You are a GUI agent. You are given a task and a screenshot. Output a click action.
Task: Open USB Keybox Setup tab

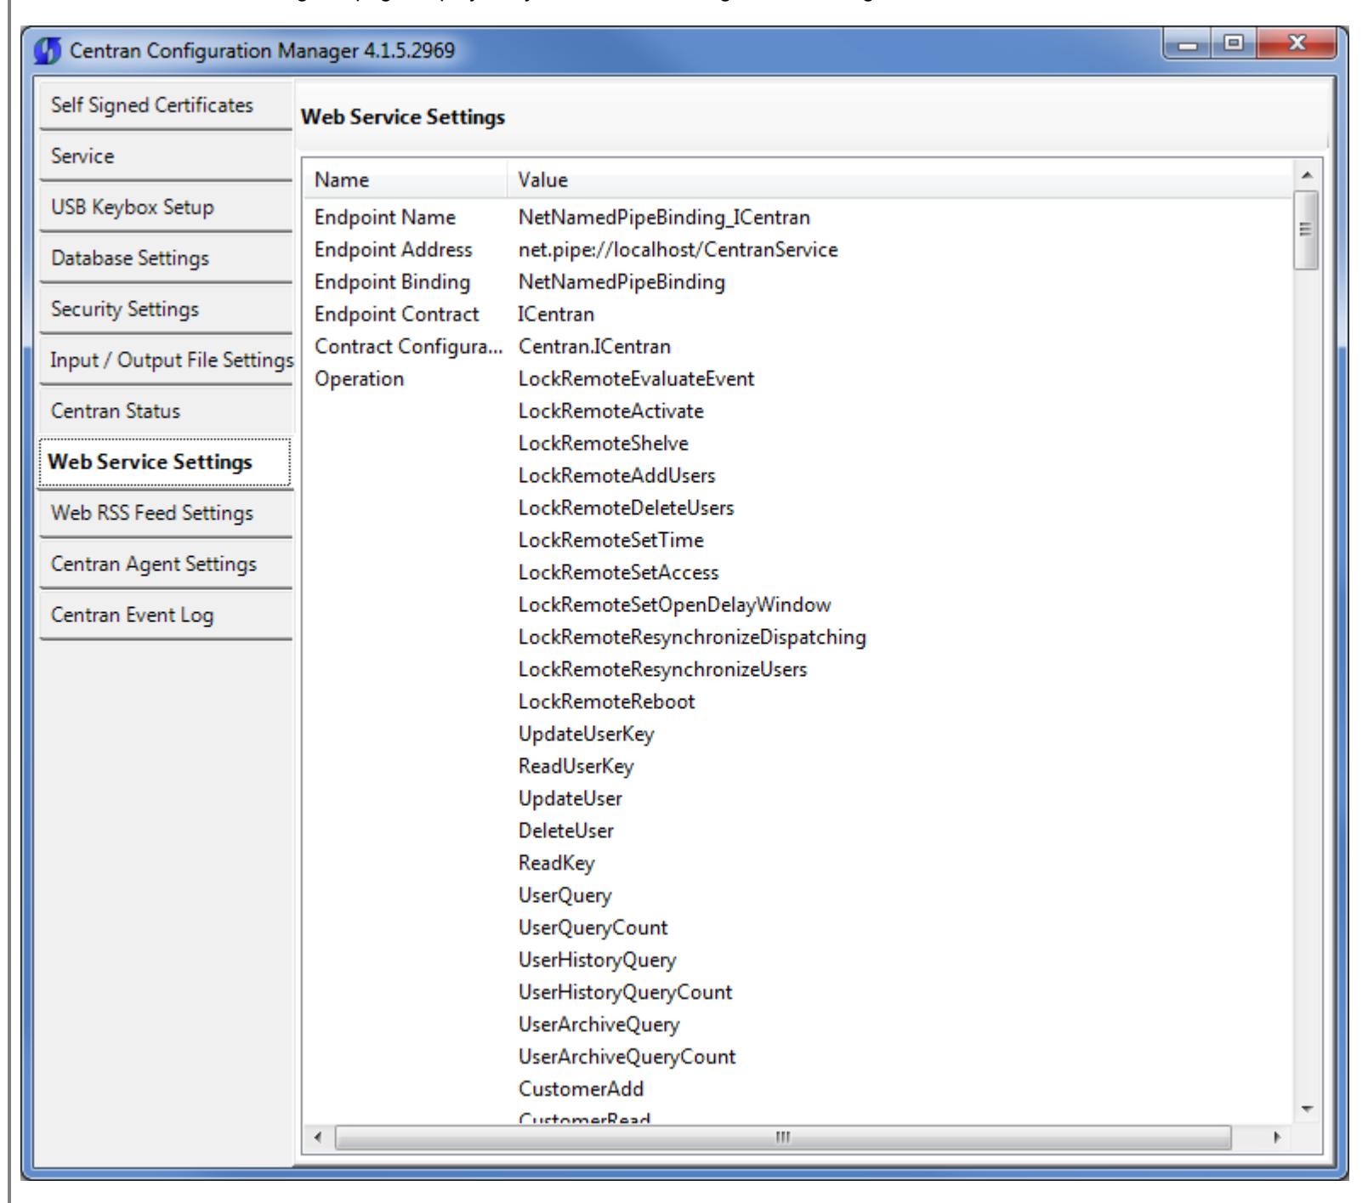point(166,207)
